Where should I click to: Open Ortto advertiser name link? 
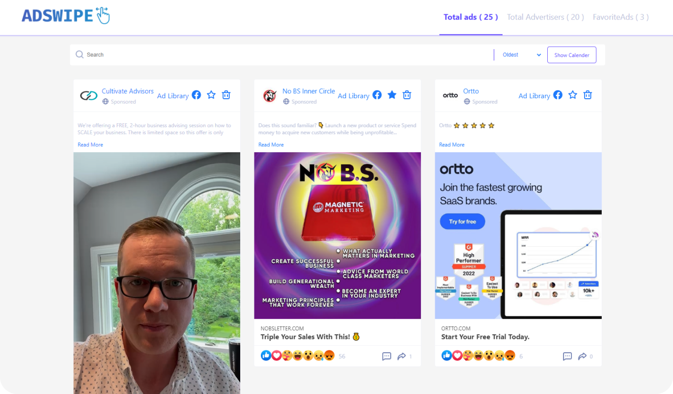[471, 91]
